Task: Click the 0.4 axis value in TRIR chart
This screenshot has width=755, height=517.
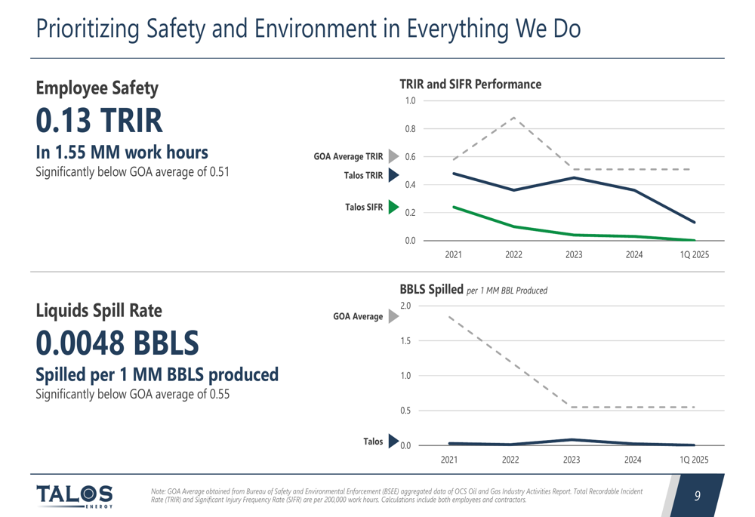Action: pyautogui.click(x=410, y=185)
